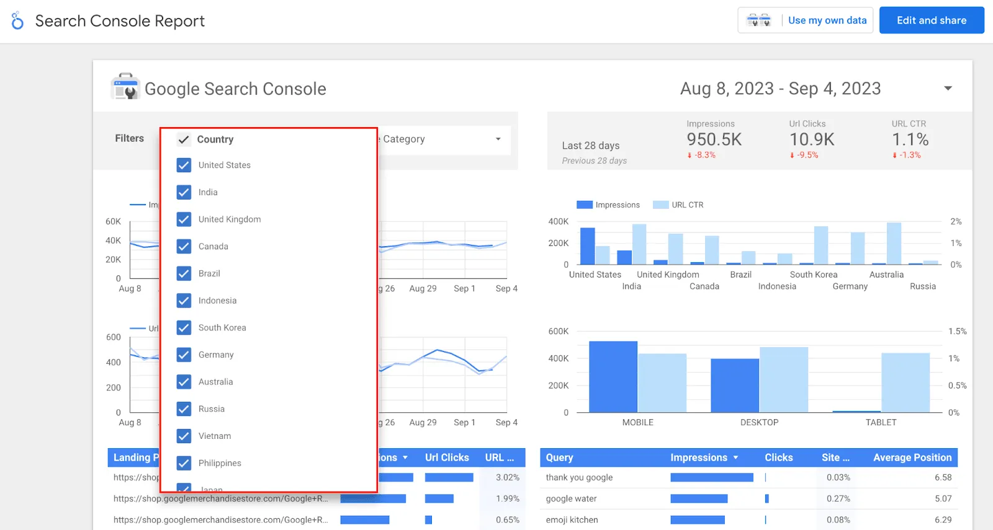This screenshot has width=993, height=530.
Task: Click the Average Position column header
Action: point(912,457)
